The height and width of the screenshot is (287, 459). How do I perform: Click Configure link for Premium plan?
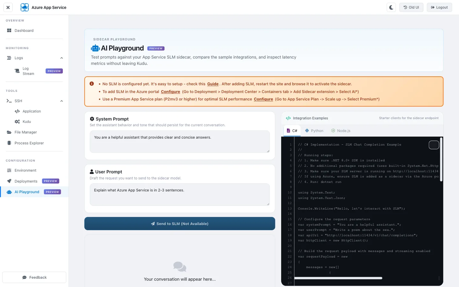(x=263, y=99)
